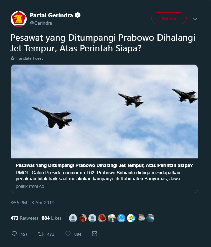Open the beach photo liker avatar
The width and height of the screenshot is (211, 247).
(150, 218)
